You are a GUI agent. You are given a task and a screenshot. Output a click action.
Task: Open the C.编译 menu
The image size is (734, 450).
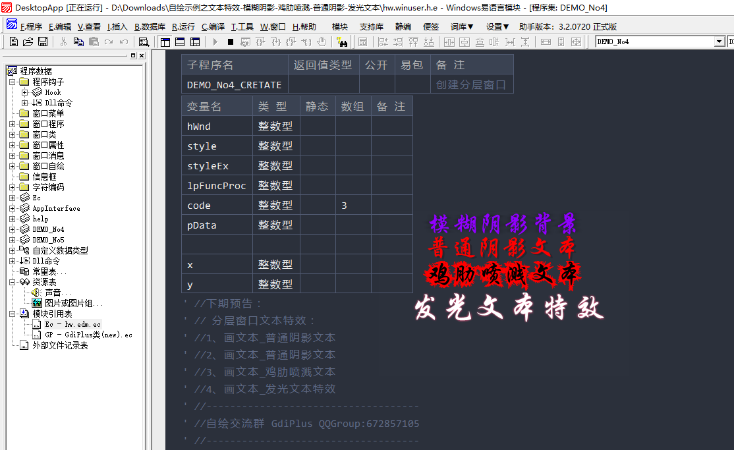213,27
